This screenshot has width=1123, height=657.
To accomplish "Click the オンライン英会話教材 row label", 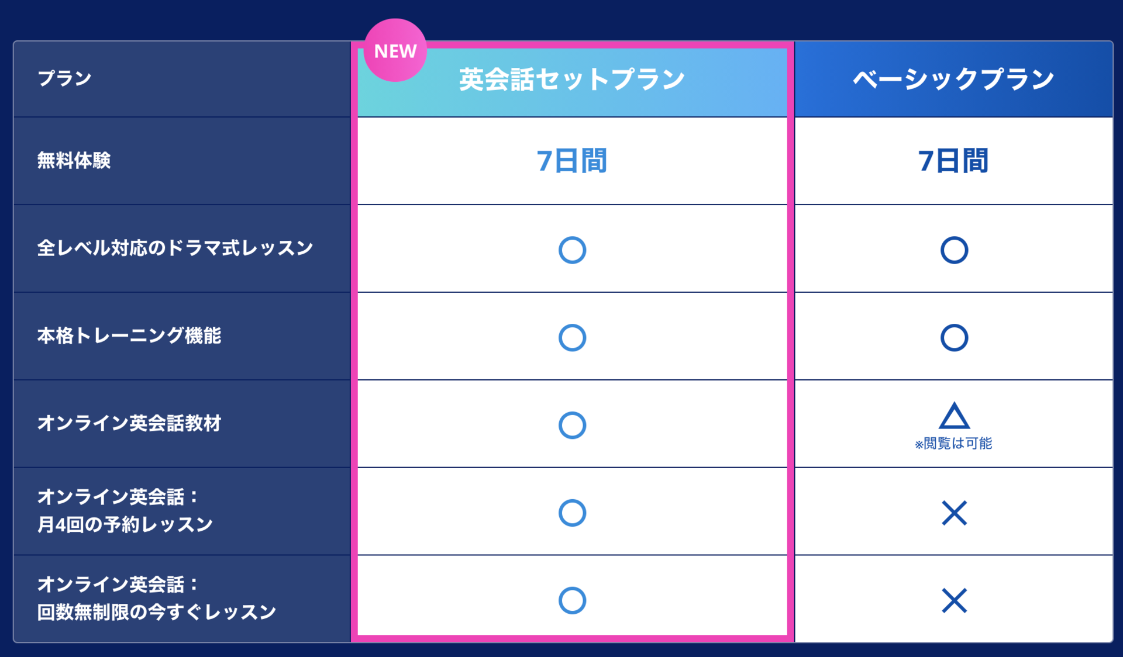I will pos(129,423).
